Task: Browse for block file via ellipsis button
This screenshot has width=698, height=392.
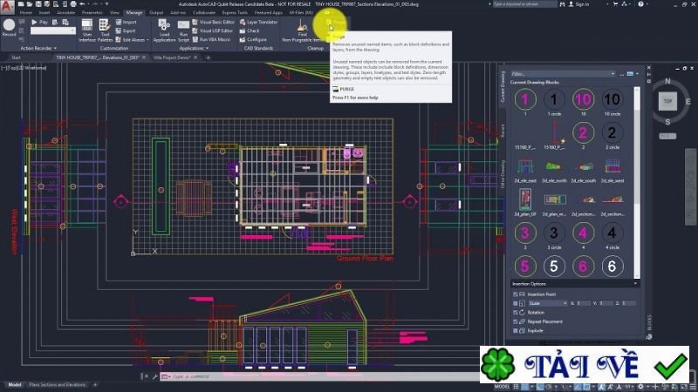Action: [x=621, y=74]
